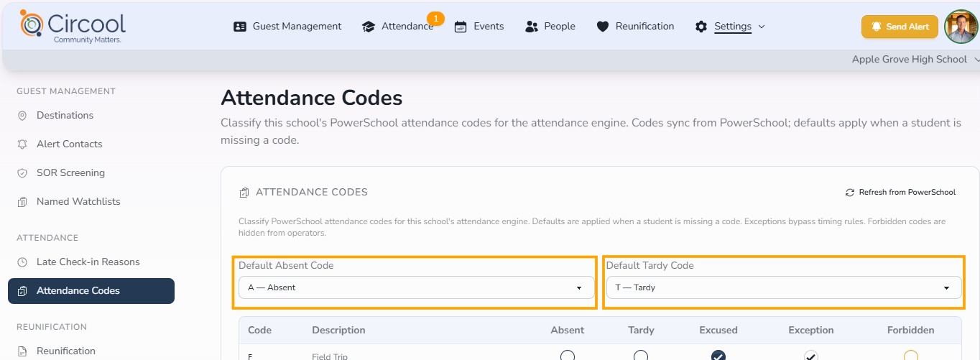Open the Default Tardy Code dropdown
The image size is (980, 360).
click(x=784, y=287)
